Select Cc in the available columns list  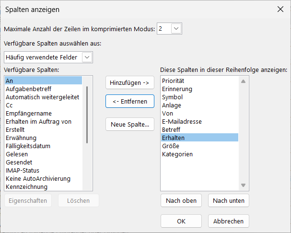click(9, 105)
